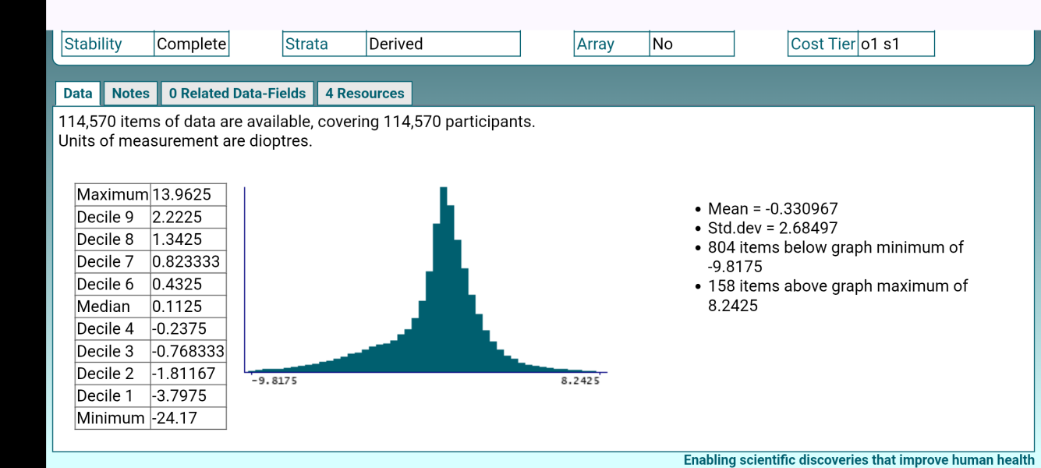Open the 4 Resources tab

click(364, 94)
